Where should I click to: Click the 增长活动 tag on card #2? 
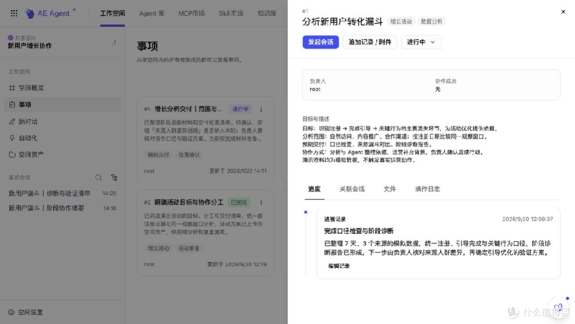159,248
